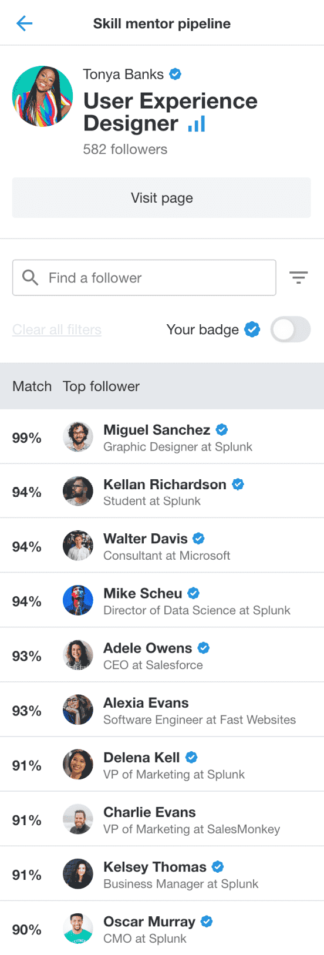Go back using the blue arrow
This screenshot has width=324, height=955.
coord(24,23)
